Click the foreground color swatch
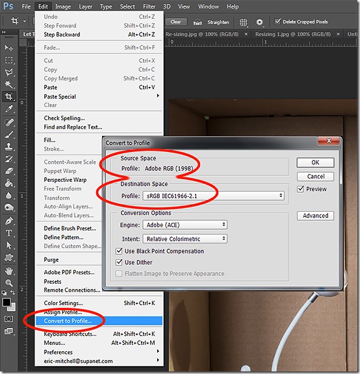360x374 pixels. pos(6,302)
